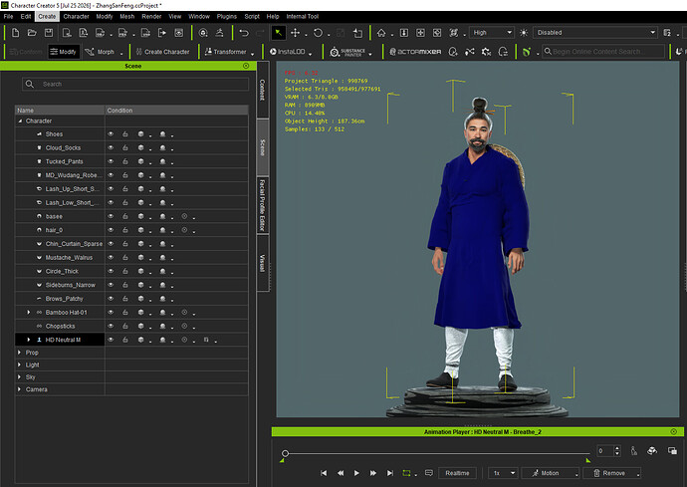Hide the hair_0 item

click(111, 230)
